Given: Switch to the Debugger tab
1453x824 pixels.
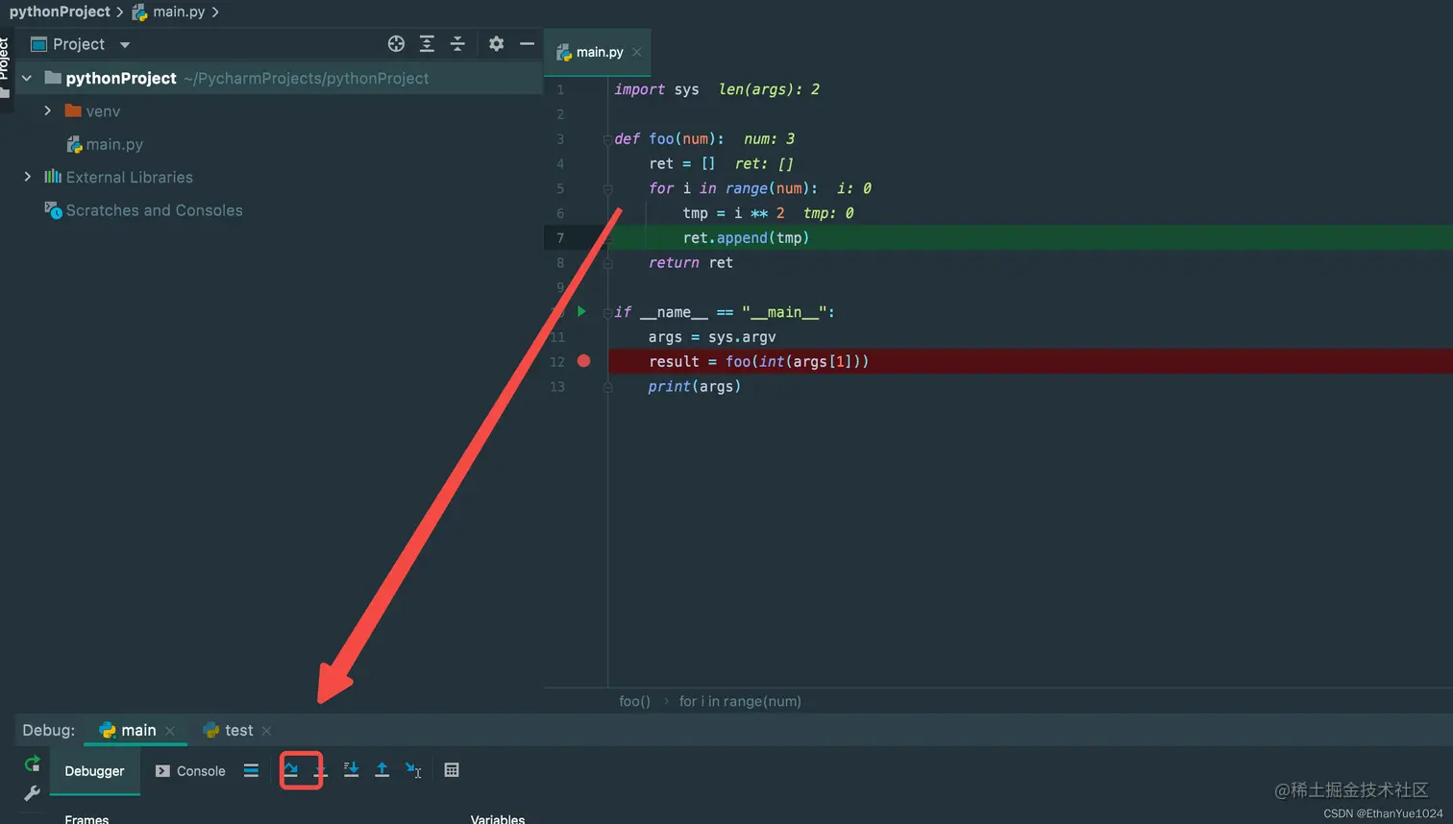Looking at the screenshot, I should pos(94,771).
